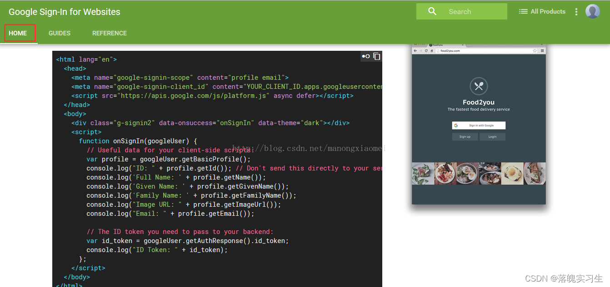Click the platform.js script src line
This screenshot has height=287, width=610.
click(212, 96)
